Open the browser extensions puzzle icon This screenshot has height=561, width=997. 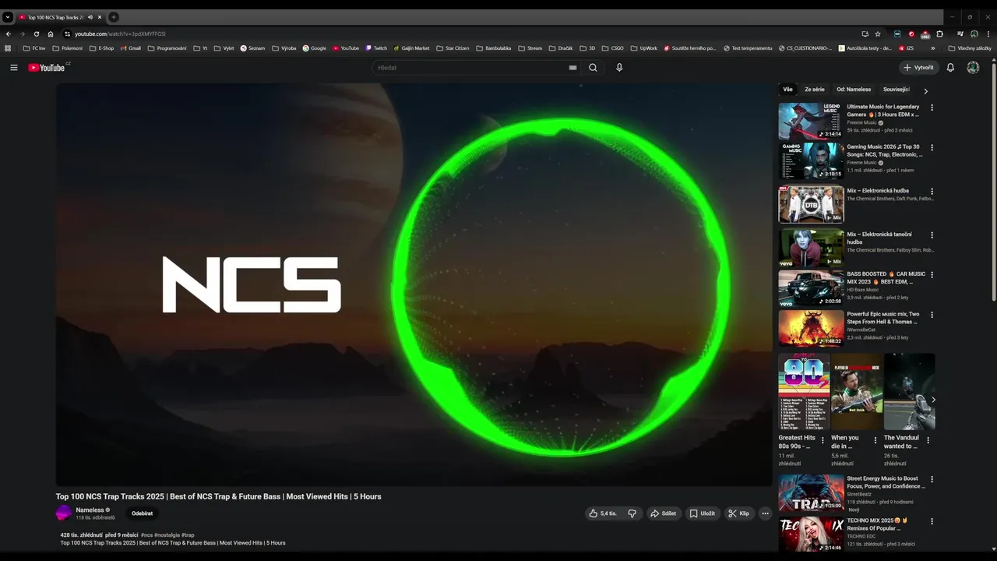coord(940,34)
